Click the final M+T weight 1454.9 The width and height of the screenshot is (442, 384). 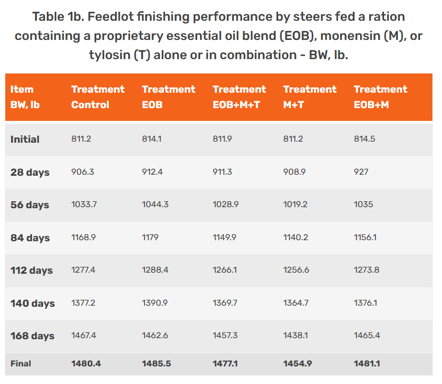pos(297,364)
